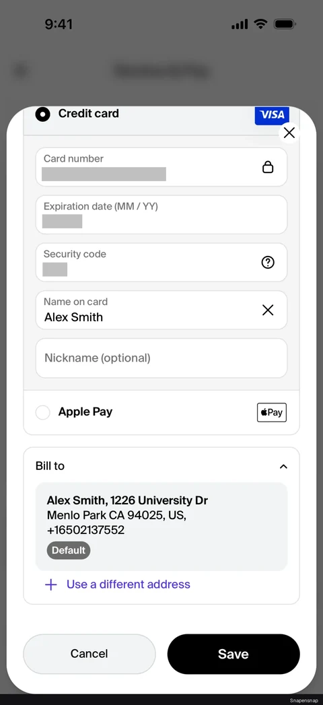Tap the battery indicator in status bar
The image size is (323, 705).
point(285,24)
